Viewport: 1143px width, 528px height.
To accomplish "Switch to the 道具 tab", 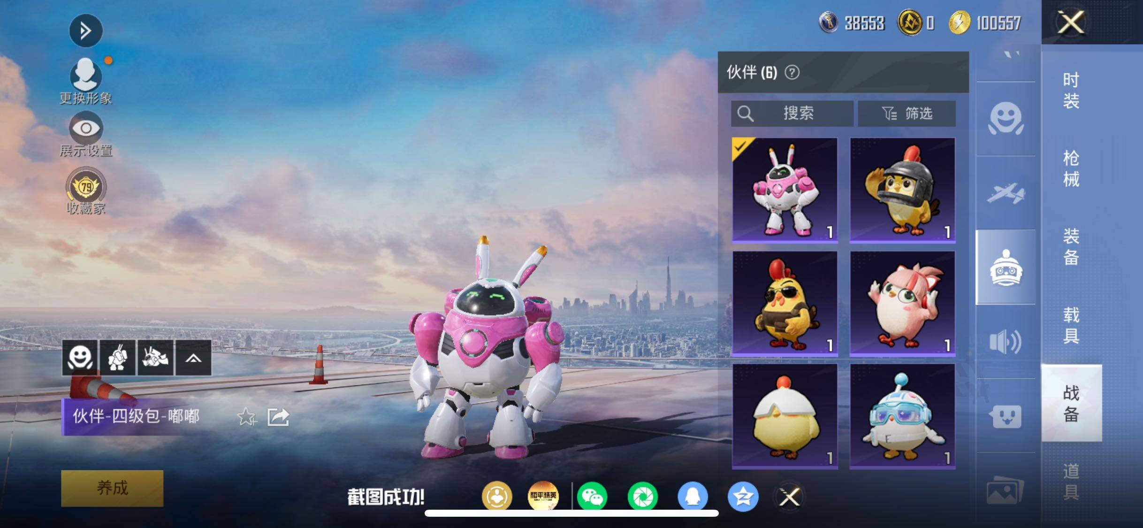I will pos(1071,482).
